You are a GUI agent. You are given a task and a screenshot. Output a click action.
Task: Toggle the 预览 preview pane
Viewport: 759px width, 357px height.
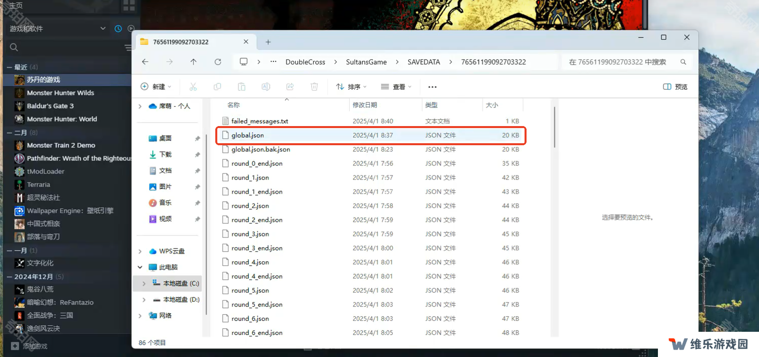(x=675, y=87)
